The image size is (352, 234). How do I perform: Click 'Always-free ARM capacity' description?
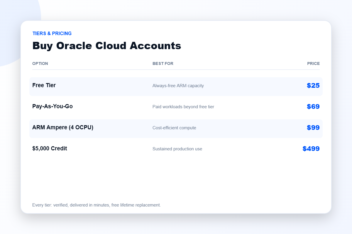pyautogui.click(x=178, y=86)
